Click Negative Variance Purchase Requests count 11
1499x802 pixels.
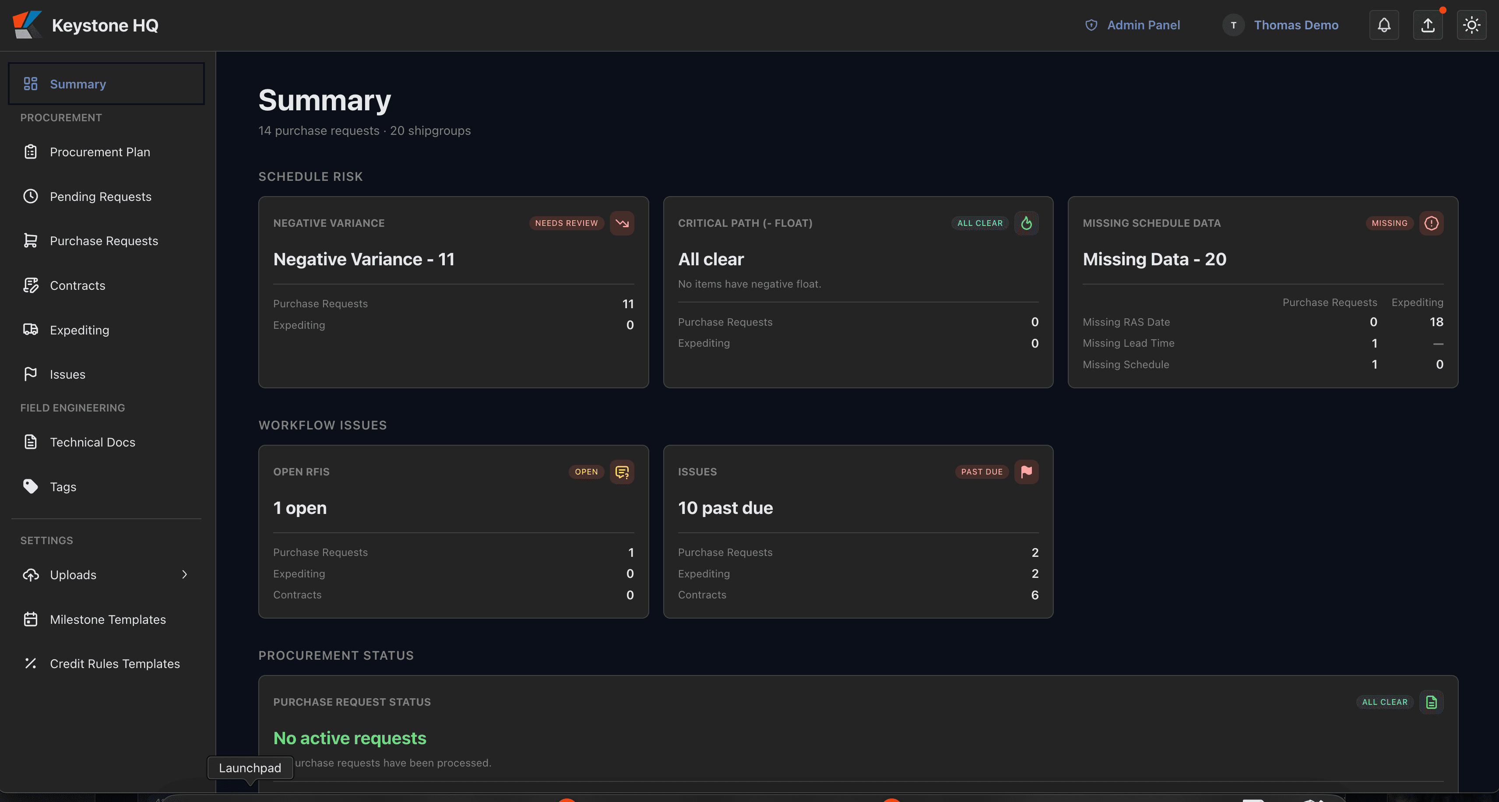click(628, 304)
